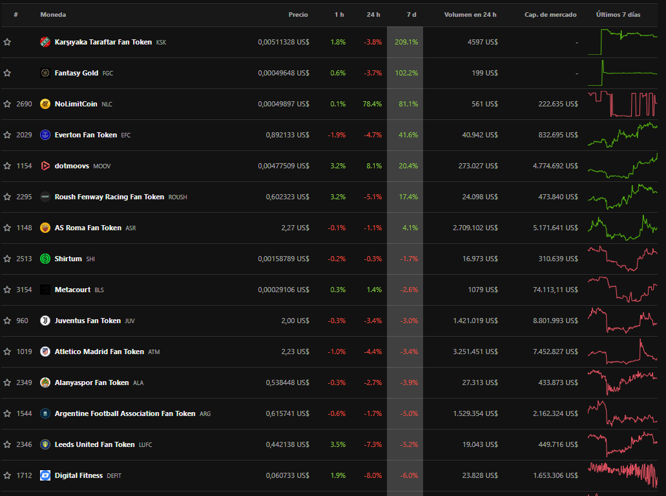Favorite Alanyaspor Fan Token with star
This screenshot has height=496, width=666.
[7, 382]
